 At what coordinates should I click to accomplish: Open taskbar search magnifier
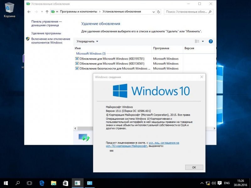click(18, 183)
